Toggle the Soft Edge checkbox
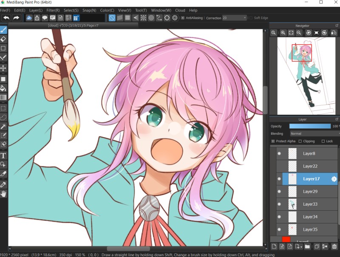This screenshot has height=257, width=340. pos(251,18)
